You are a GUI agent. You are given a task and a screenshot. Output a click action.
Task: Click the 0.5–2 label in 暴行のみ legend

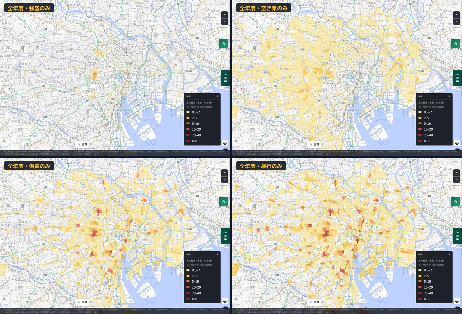[x=428, y=270]
